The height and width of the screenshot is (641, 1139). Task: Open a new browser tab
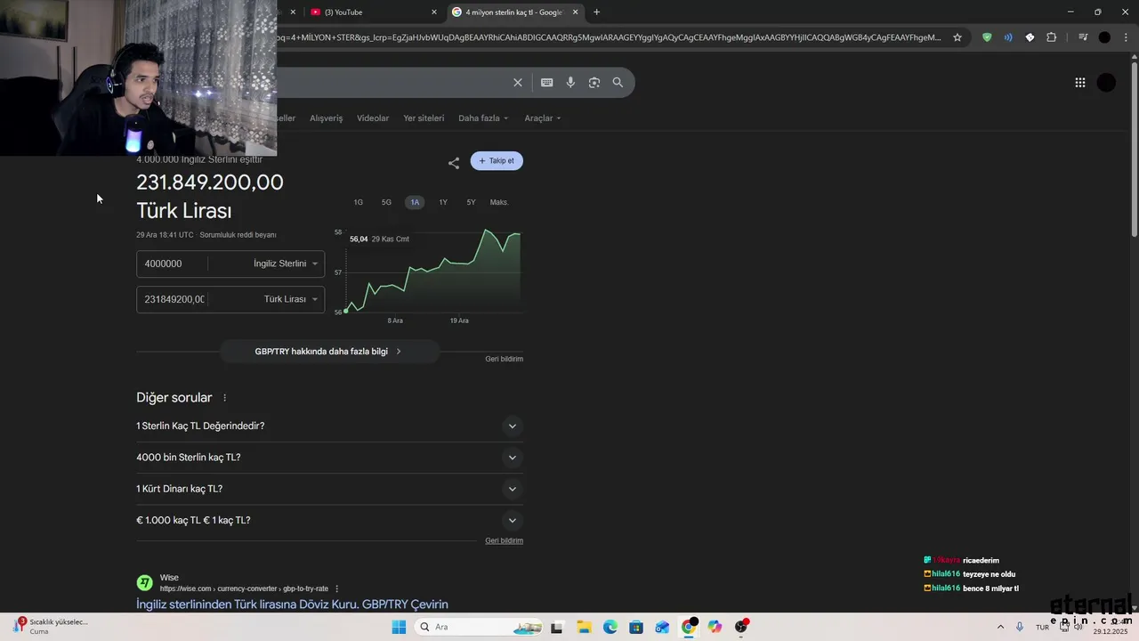click(596, 12)
